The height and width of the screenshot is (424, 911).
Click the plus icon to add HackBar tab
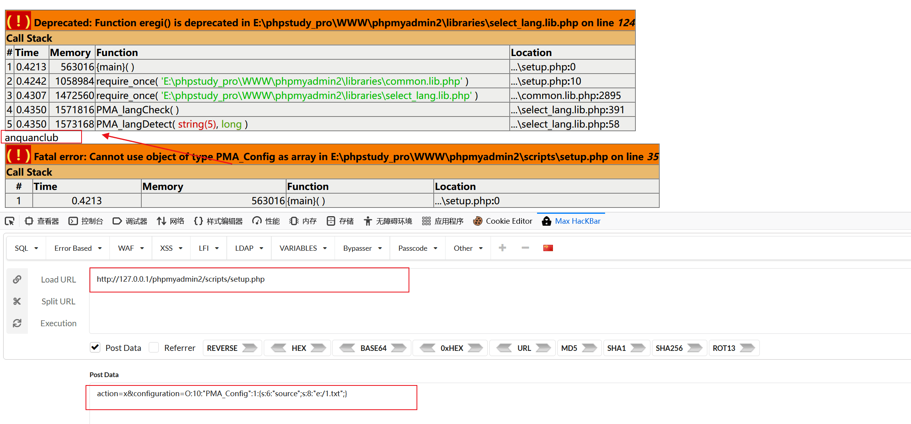[502, 248]
